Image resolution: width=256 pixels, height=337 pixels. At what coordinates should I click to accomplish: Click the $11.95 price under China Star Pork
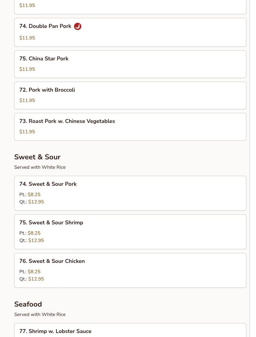click(x=27, y=69)
